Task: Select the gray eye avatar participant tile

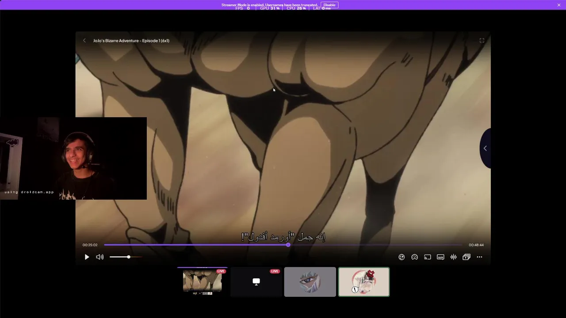Action: (x=310, y=282)
